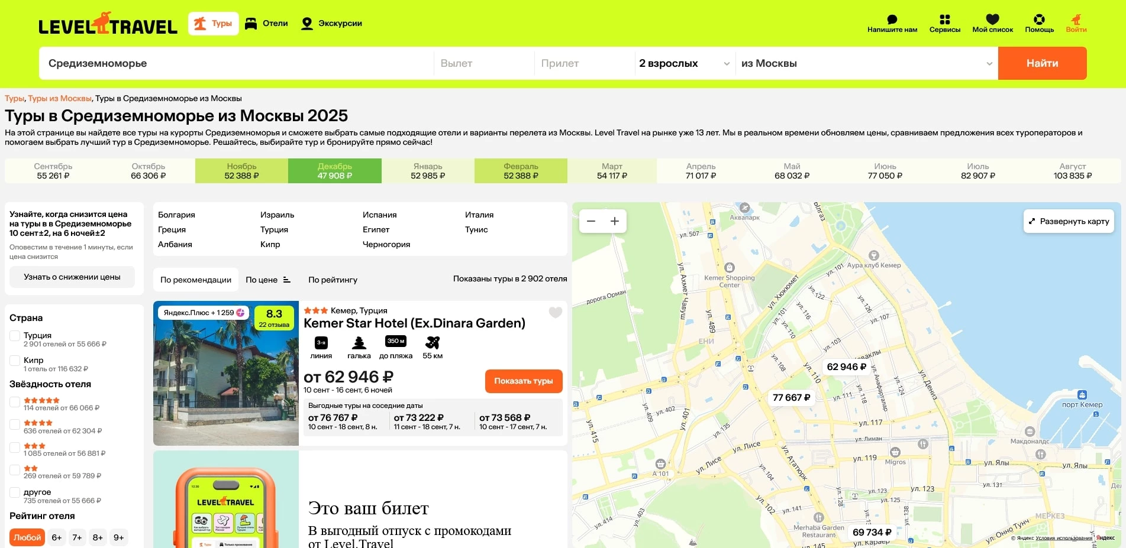Check the 'Турция' country filter
1126x548 pixels.
point(15,336)
